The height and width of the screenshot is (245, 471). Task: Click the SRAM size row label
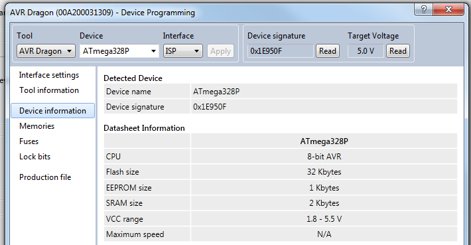click(124, 203)
